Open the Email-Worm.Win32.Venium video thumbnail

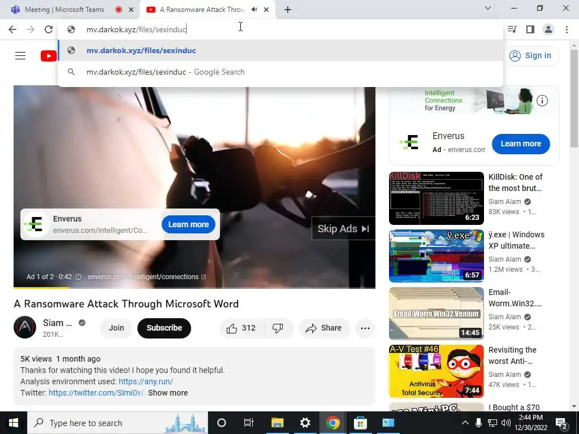tap(436, 313)
